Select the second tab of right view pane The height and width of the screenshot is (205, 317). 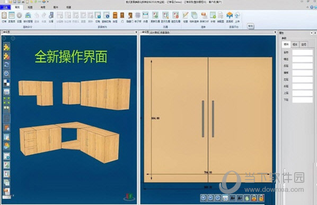(154, 32)
